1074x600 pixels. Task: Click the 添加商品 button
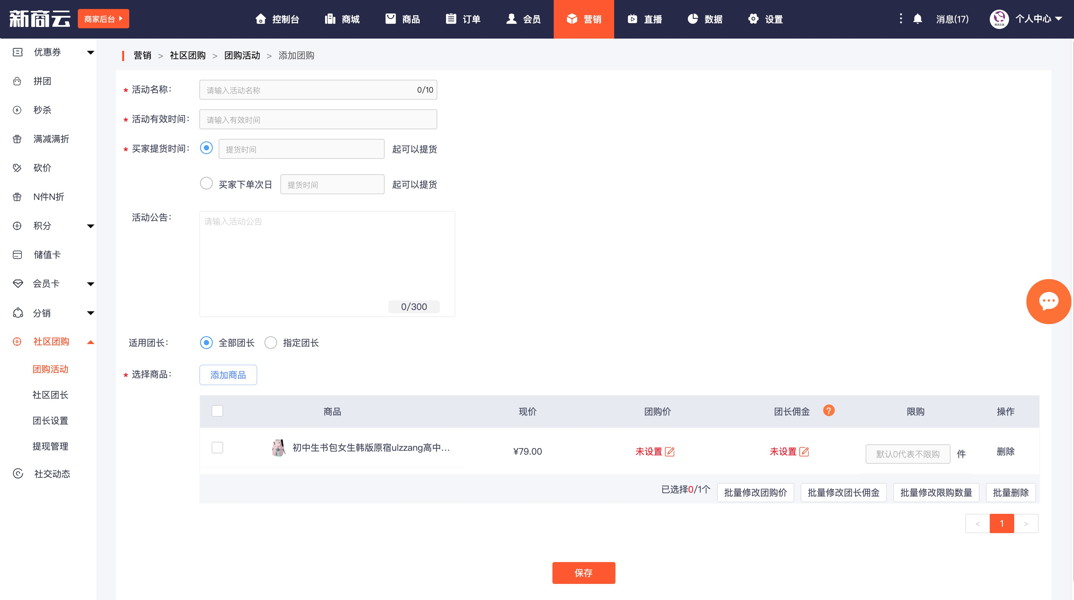pyautogui.click(x=228, y=375)
